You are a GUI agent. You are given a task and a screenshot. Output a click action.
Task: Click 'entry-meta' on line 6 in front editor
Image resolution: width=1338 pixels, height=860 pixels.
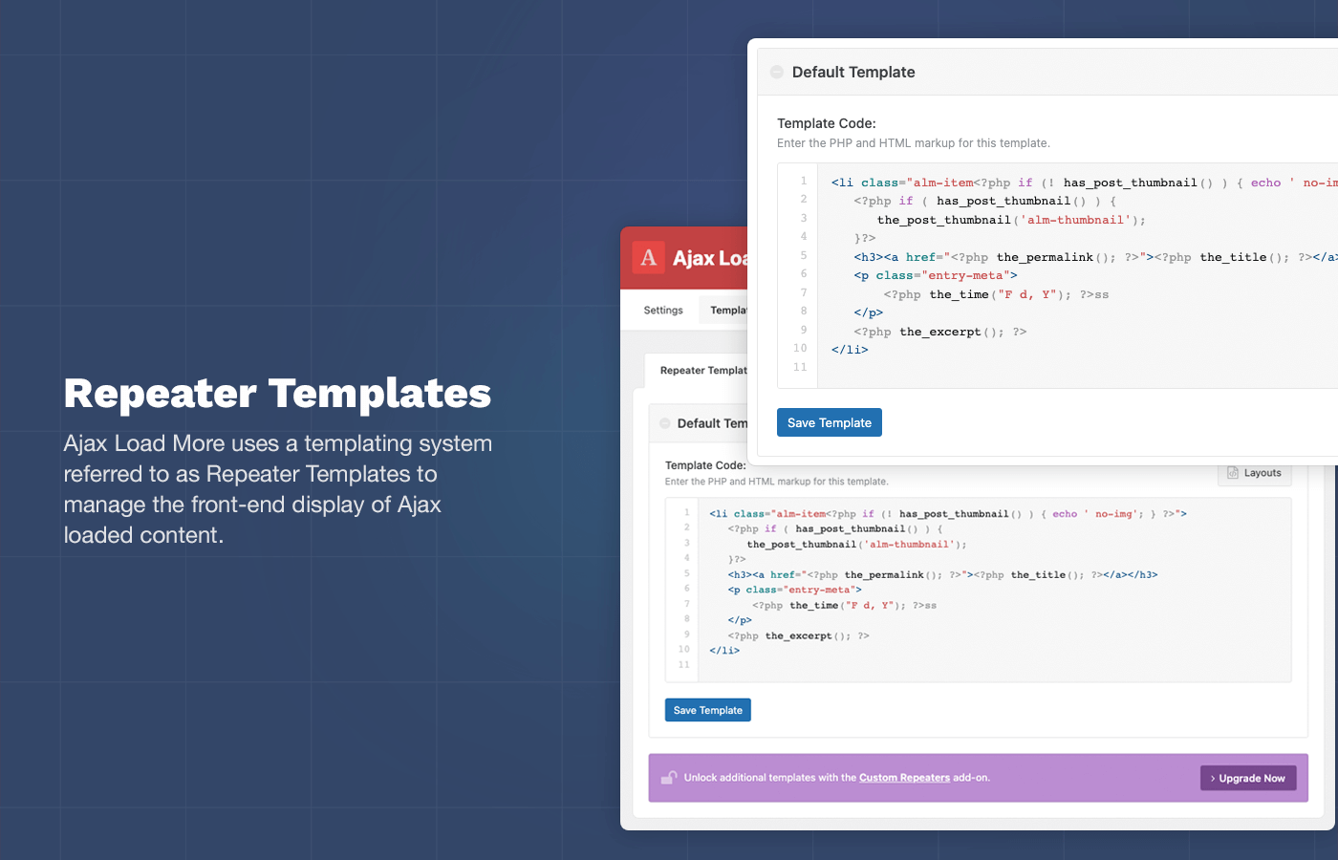pos(965,275)
